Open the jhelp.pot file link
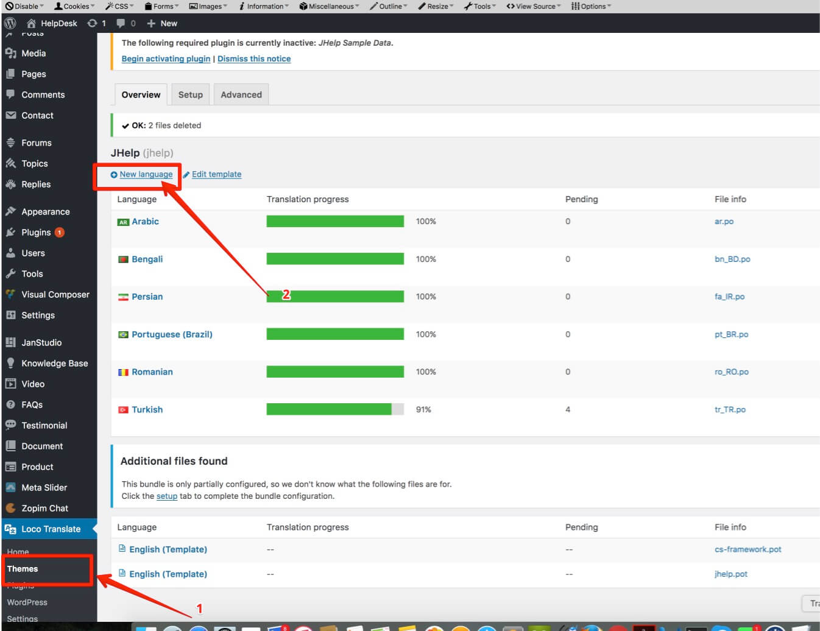The height and width of the screenshot is (631, 820). coord(731,574)
